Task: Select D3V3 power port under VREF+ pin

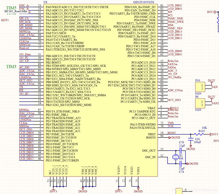Action: [x=119, y=190]
